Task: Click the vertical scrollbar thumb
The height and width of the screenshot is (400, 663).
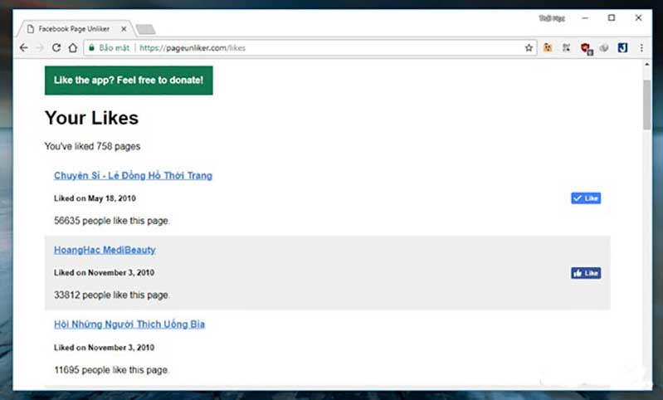Action: tap(646, 105)
